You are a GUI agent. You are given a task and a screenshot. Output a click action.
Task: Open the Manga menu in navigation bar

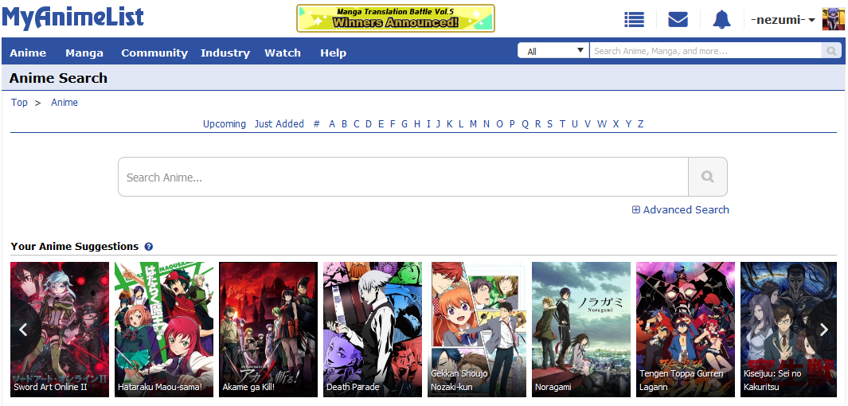84,53
